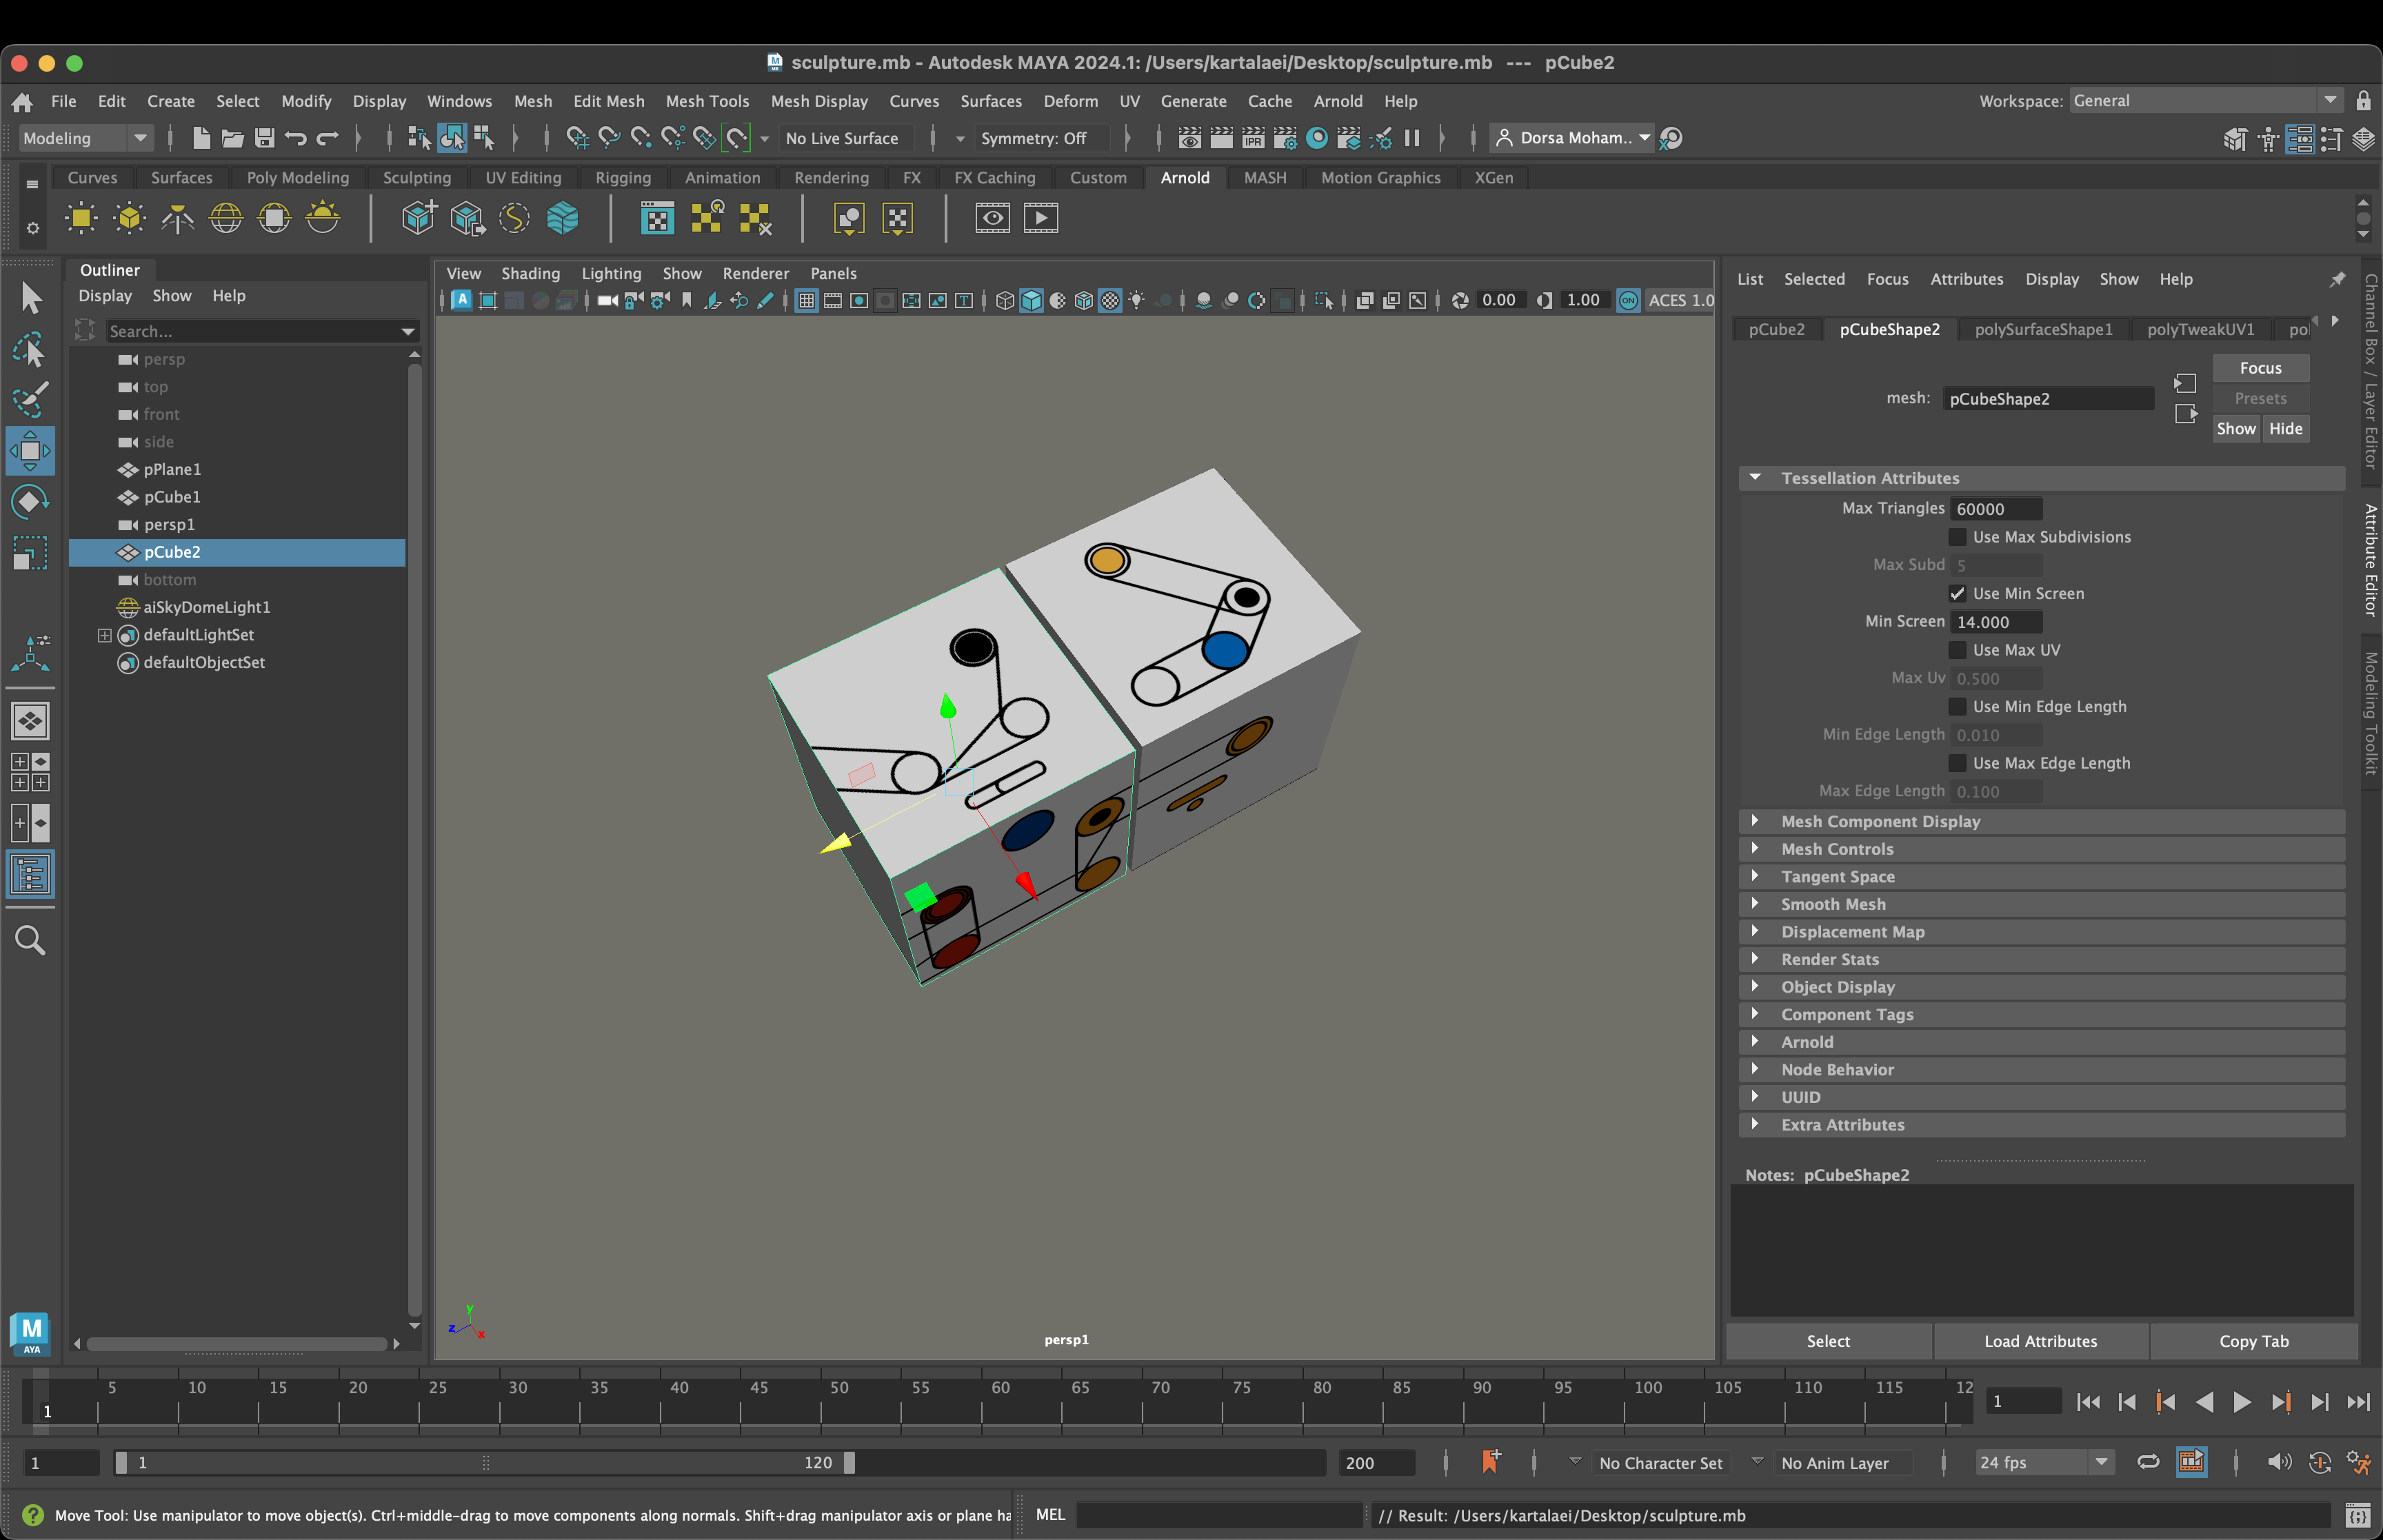This screenshot has height=1540, width=2383.
Task: Click the Load Attributes button
Action: click(x=2040, y=1341)
